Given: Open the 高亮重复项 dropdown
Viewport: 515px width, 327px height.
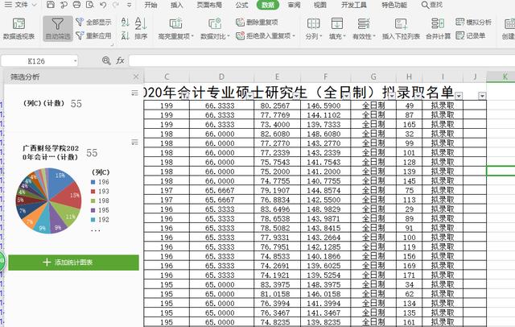Looking at the screenshot, I should [174, 36].
